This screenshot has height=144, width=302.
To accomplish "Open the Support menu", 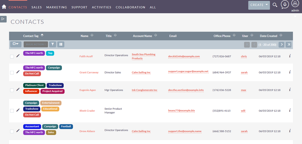I will (80, 7).
